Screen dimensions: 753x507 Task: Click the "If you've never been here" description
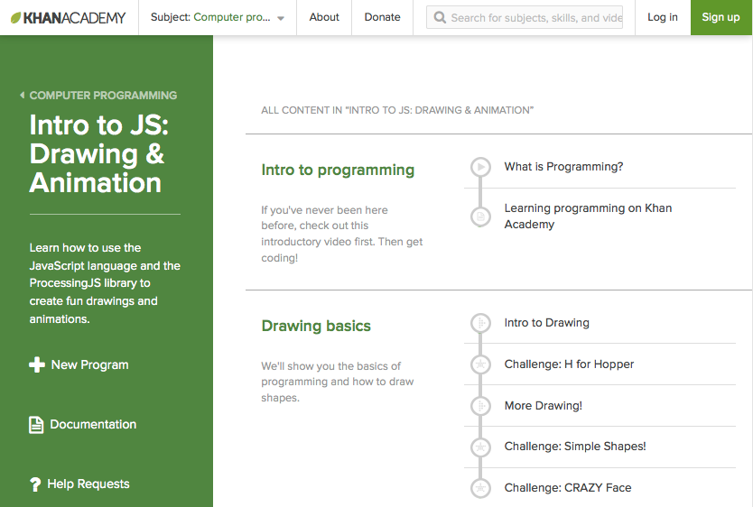click(342, 234)
